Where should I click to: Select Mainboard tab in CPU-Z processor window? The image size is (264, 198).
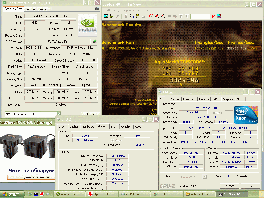click(x=189, y=99)
